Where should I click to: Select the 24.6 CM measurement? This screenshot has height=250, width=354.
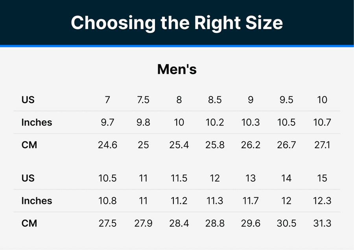point(107,145)
